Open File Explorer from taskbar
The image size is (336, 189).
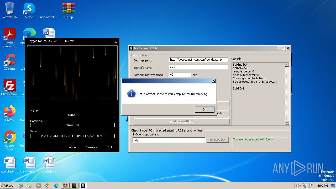click(30, 186)
